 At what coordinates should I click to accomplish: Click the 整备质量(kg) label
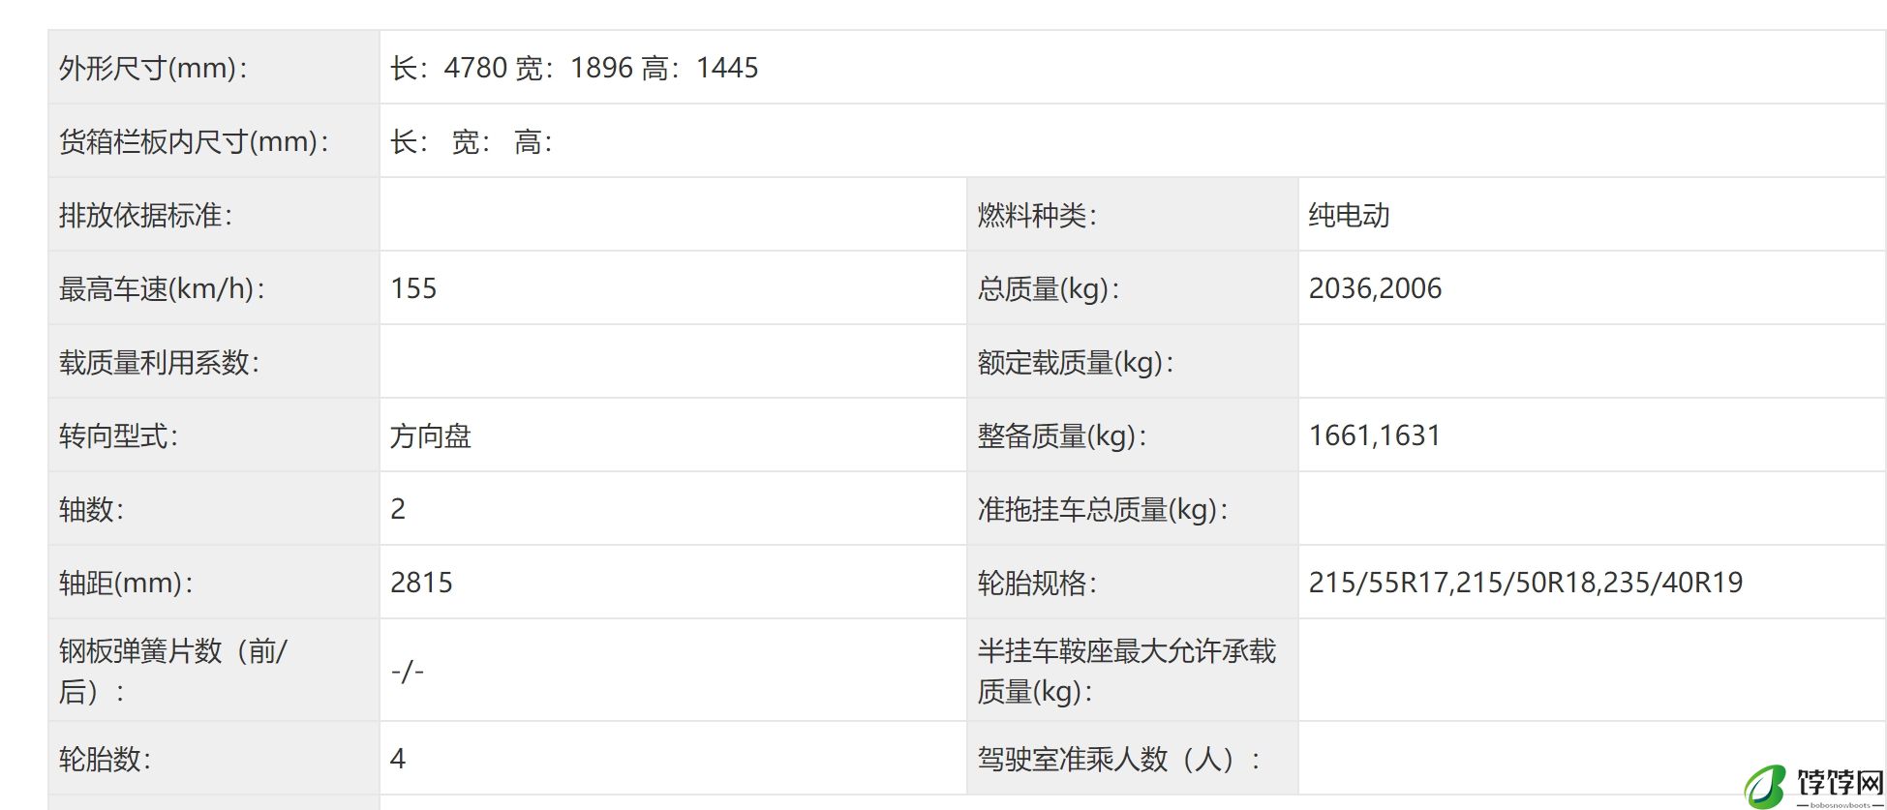[x=1062, y=435]
